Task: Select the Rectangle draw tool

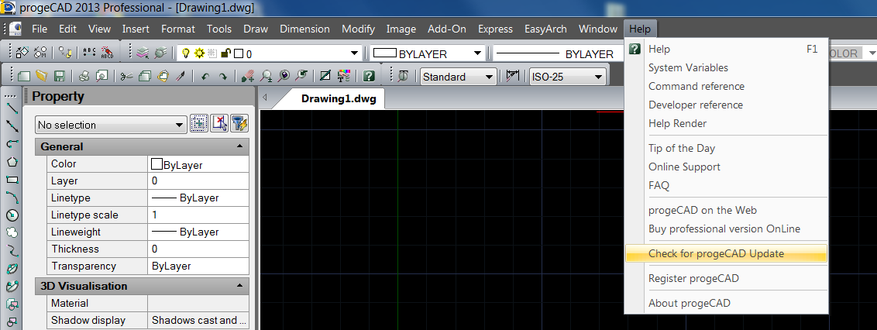Action: (12, 180)
